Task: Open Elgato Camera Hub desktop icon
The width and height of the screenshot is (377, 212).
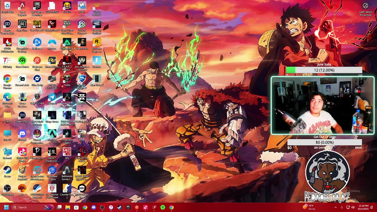Action: pyautogui.click(x=7, y=27)
